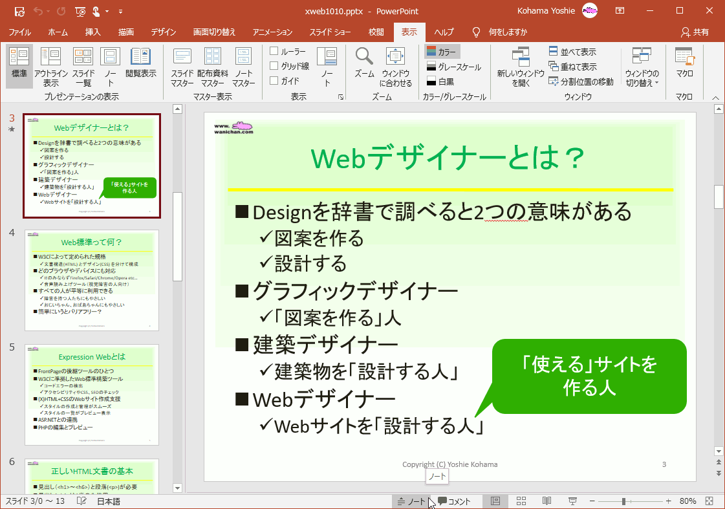
Task: Open a New Window (新しいウィンドウを開く)
Action: coord(521,67)
